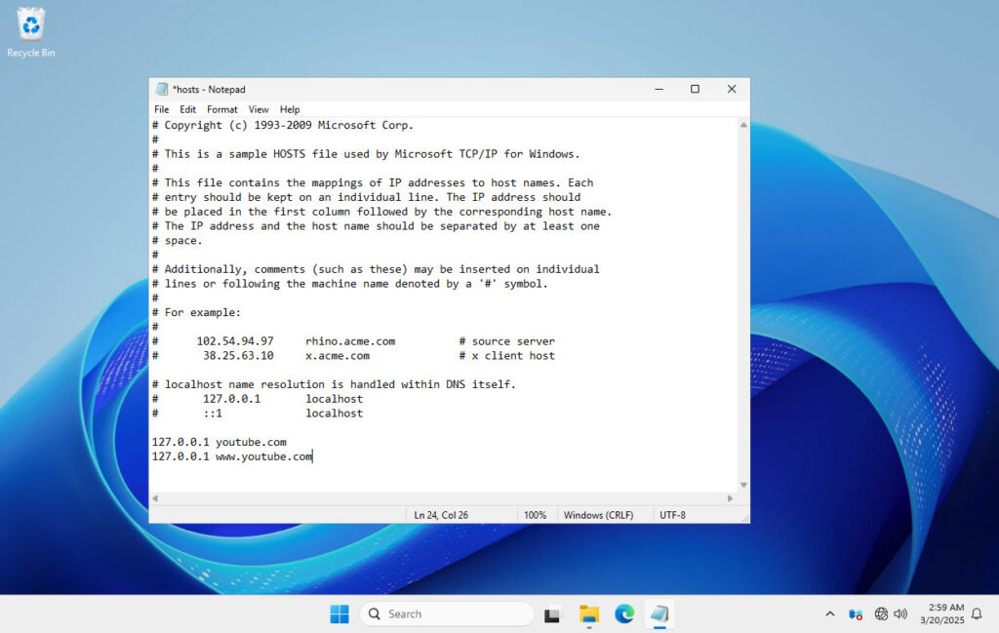The height and width of the screenshot is (633, 999).
Task: Click the '# For example:' line
Action: coord(196,313)
